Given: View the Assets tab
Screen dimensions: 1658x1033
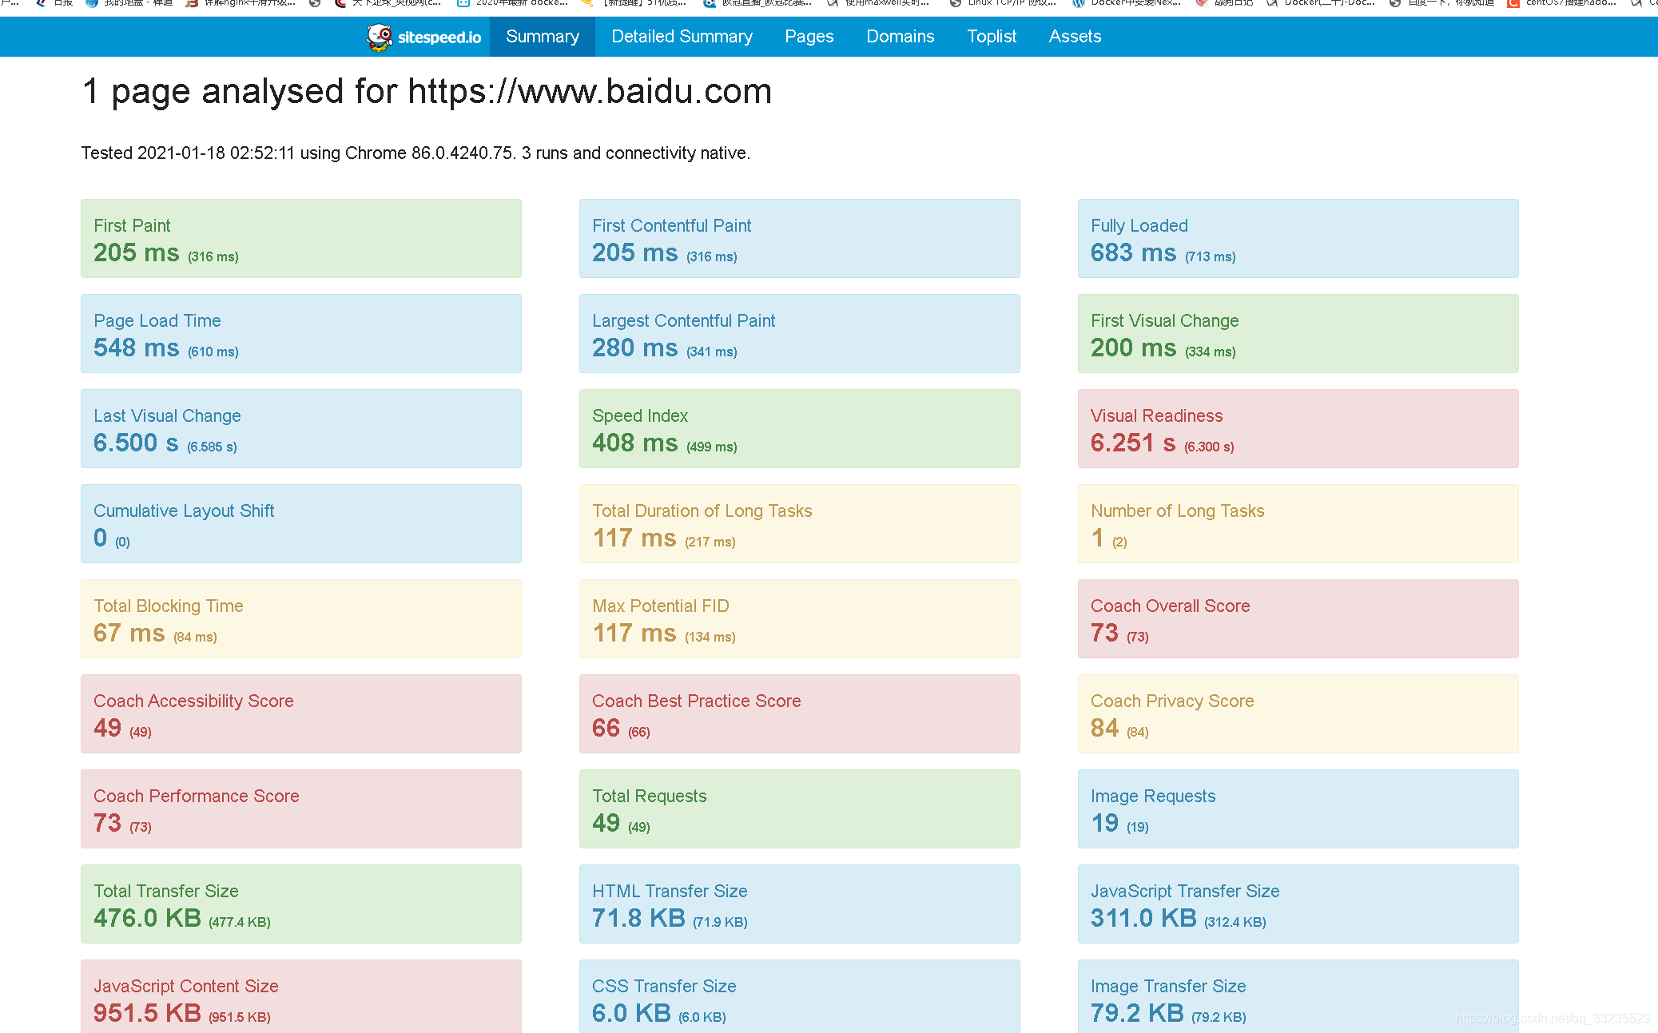Looking at the screenshot, I should pyautogui.click(x=1075, y=37).
